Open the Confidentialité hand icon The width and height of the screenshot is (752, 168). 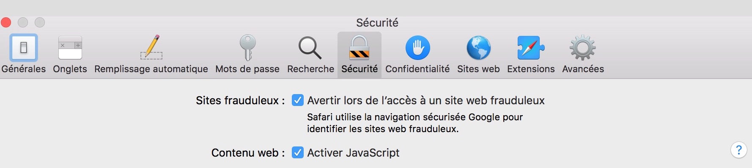pos(417,48)
